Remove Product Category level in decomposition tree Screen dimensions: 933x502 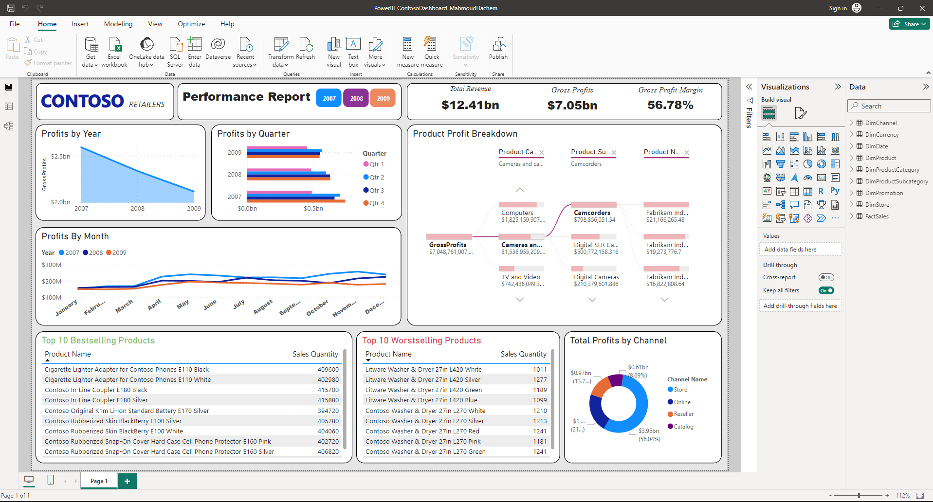tap(542, 152)
